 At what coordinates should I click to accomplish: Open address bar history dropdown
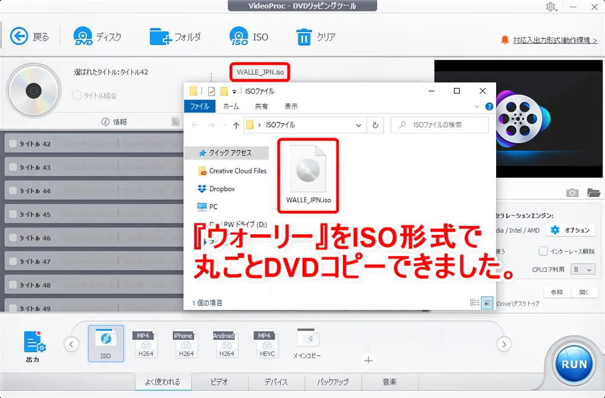(358, 125)
